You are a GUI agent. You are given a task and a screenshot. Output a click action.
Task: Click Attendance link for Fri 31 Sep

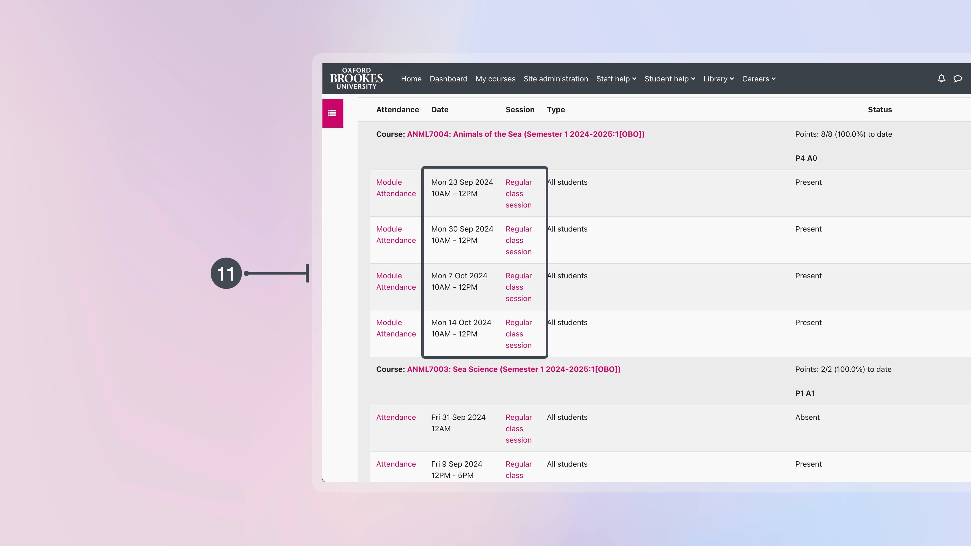pos(396,417)
